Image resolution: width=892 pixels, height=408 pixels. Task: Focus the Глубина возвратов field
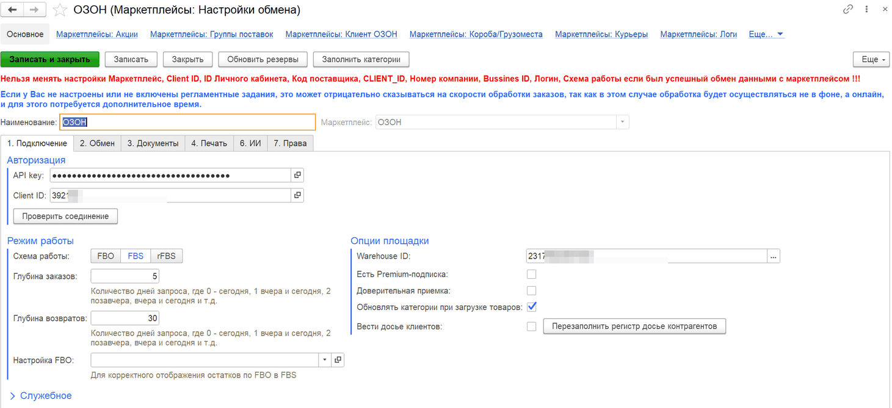[x=125, y=318]
